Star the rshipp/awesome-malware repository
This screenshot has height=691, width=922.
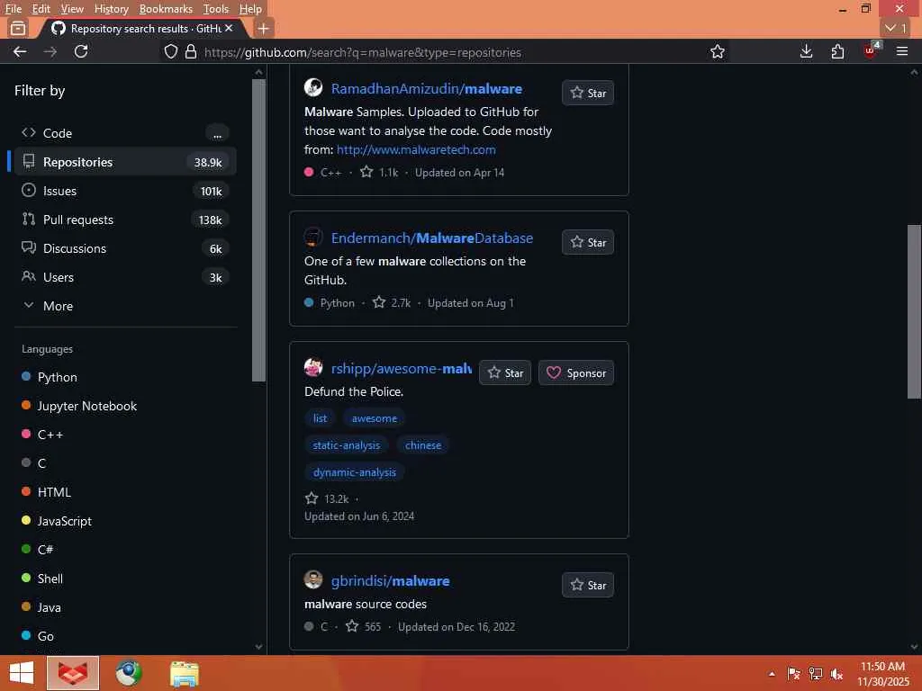pos(504,372)
